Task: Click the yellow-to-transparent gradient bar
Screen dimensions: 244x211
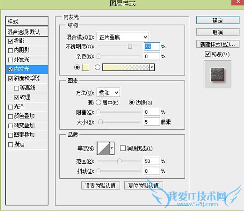Action: pyautogui.click(x=126, y=67)
